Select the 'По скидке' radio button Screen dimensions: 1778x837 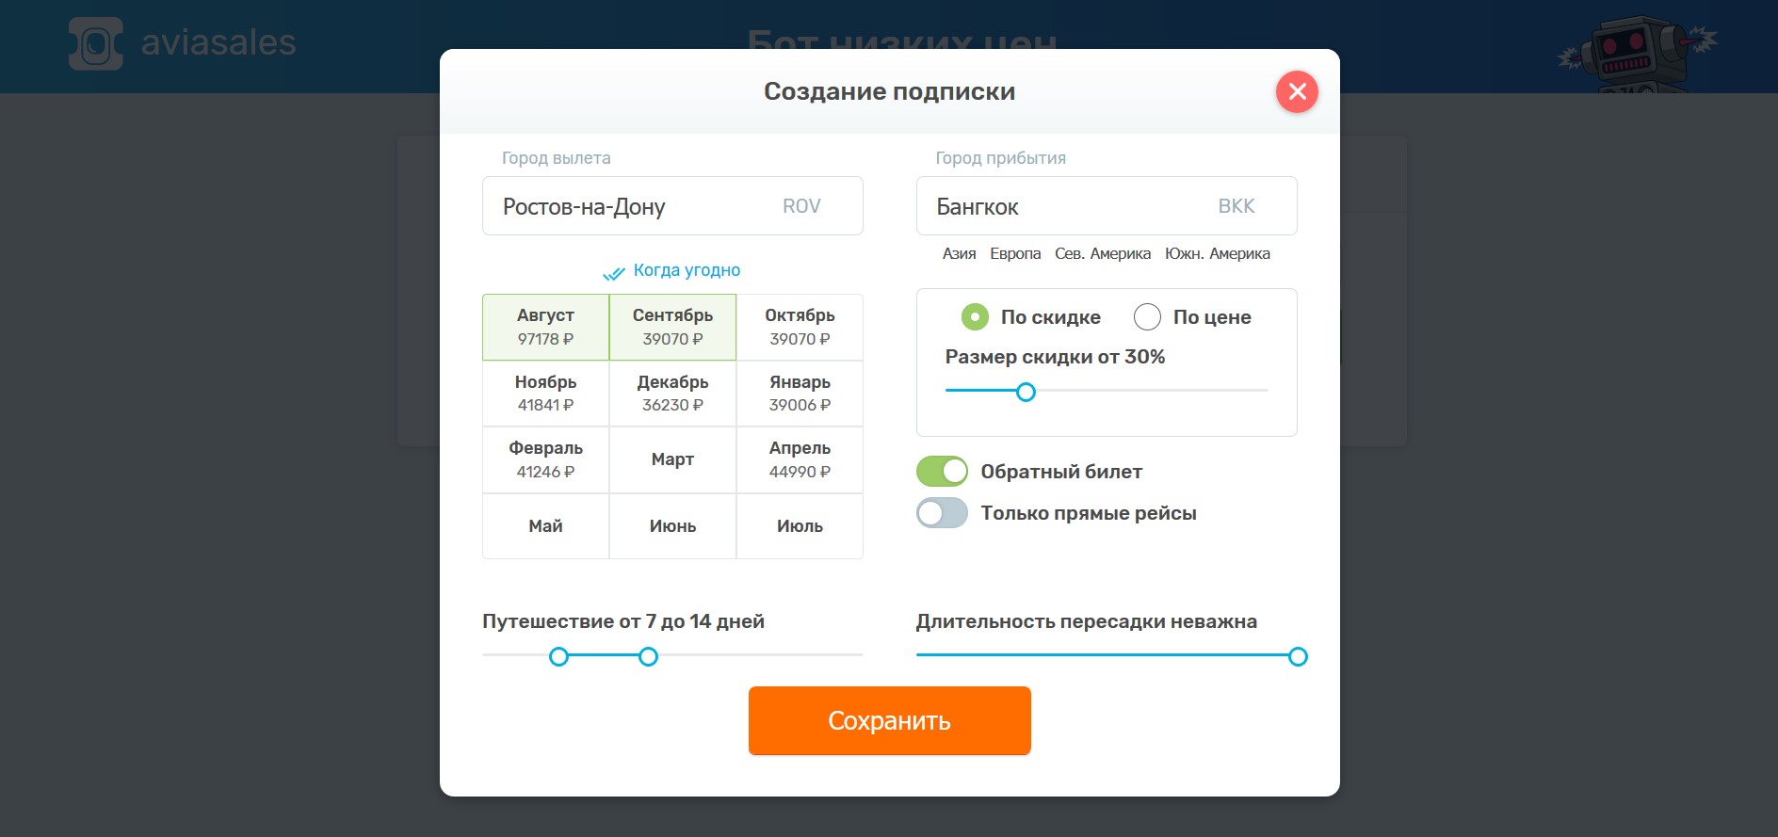[x=975, y=317]
